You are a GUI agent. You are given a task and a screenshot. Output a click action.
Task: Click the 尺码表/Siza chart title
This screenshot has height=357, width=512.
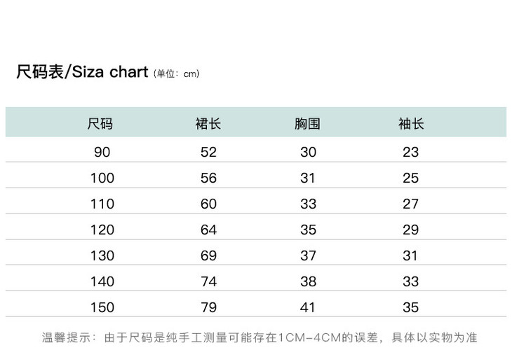pyautogui.click(x=82, y=72)
